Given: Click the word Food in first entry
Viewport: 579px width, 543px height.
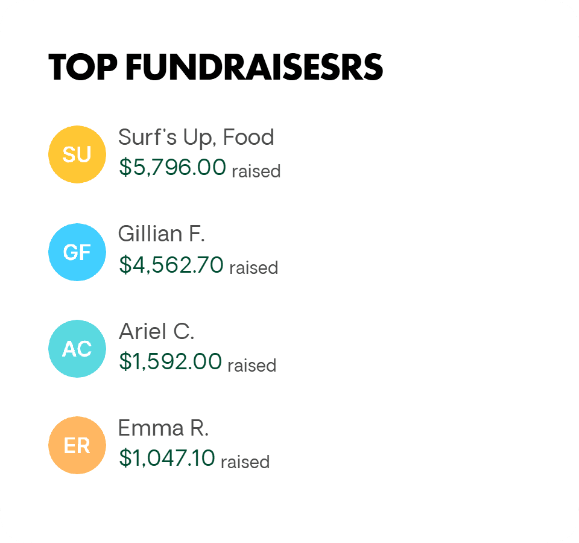Looking at the screenshot, I should 248,137.
